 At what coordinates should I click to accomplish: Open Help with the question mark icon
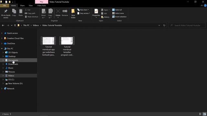click(205, 5)
